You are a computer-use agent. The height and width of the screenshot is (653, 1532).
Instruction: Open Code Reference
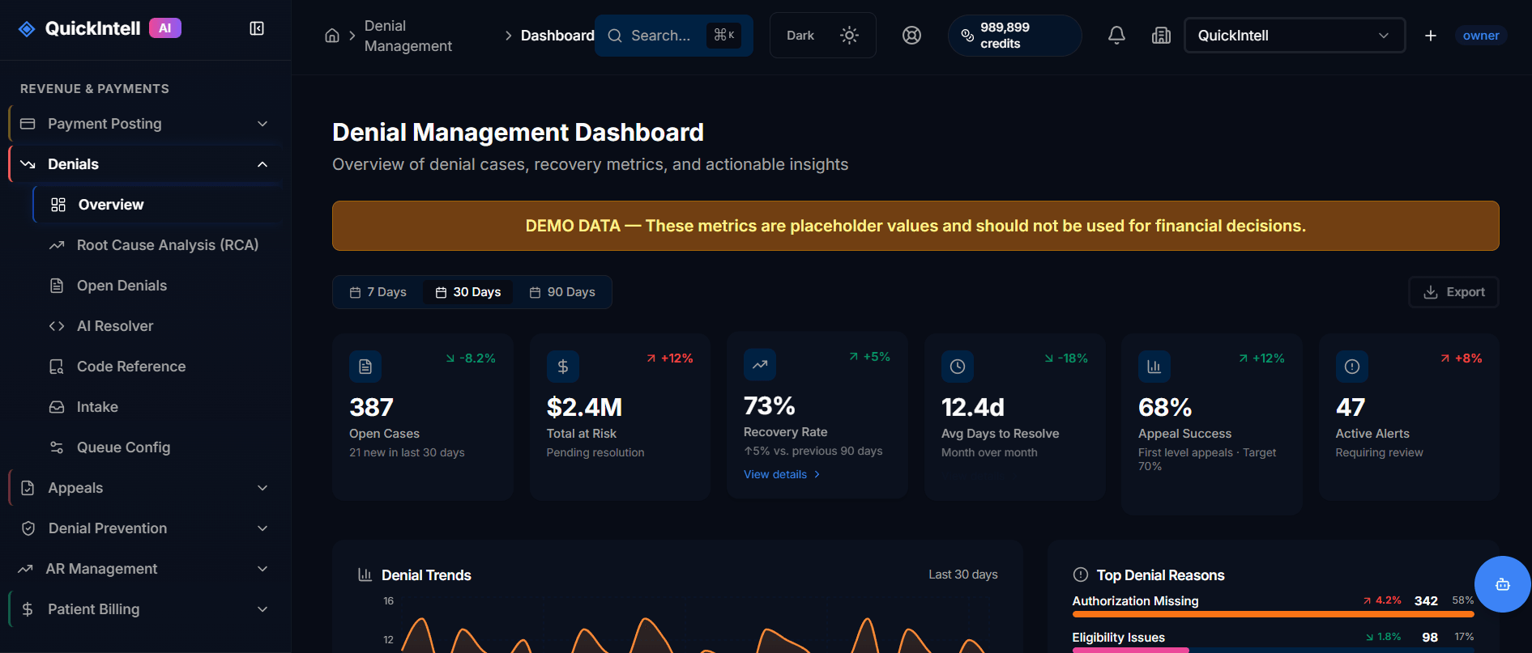click(158, 367)
